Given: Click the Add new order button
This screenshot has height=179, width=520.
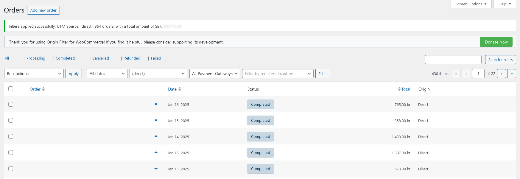Looking at the screenshot, I should (x=43, y=10).
